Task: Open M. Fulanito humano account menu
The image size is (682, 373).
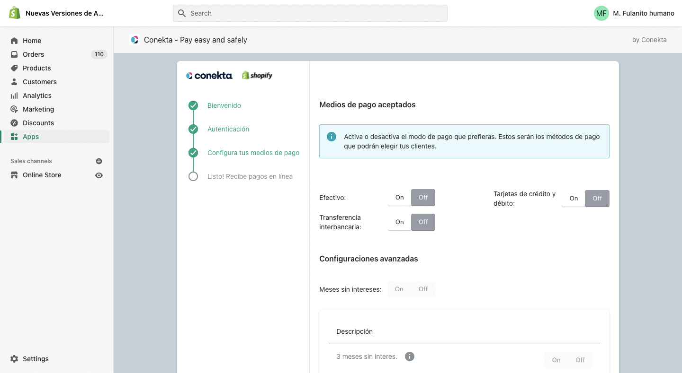Action: coord(634,13)
